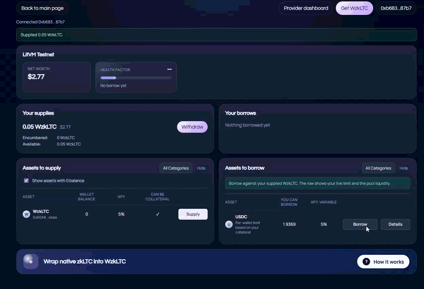The height and width of the screenshot is (289, 424).
Task: View USDC Details
Action: point(395,224)
